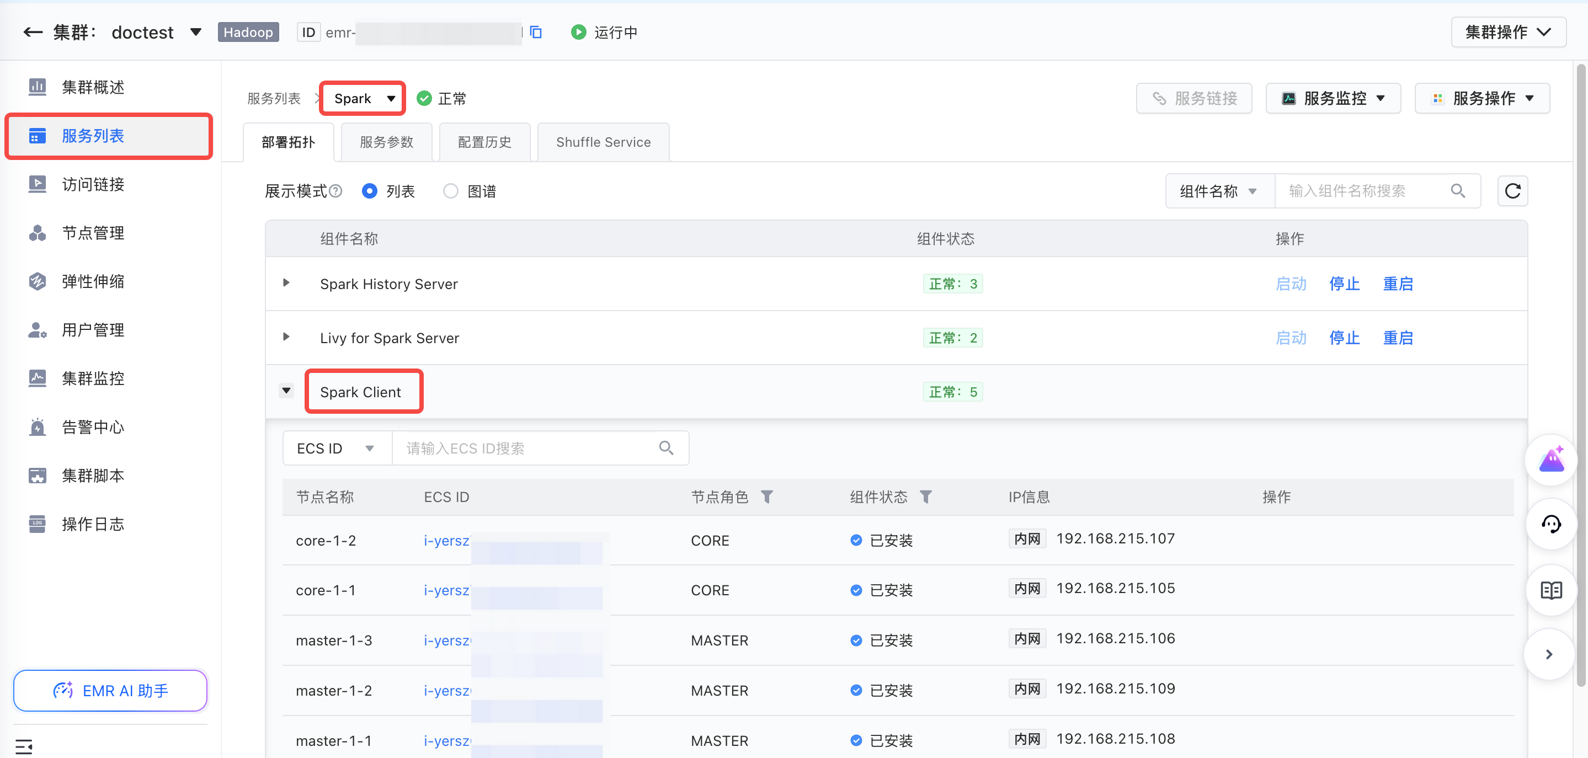Screen dimensions: 1588x758
Task: Switch to the 配置历史 tab
Action: pyautogui.click(x=484, y=142)
